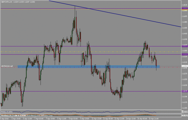188x120 pixels.
Task: Click the 1.6275 price axis label
Action: (184, 73)
